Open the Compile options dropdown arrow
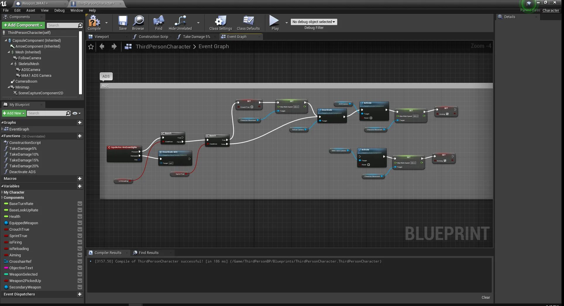Screen dimensions: 564x306 (106, 22)
